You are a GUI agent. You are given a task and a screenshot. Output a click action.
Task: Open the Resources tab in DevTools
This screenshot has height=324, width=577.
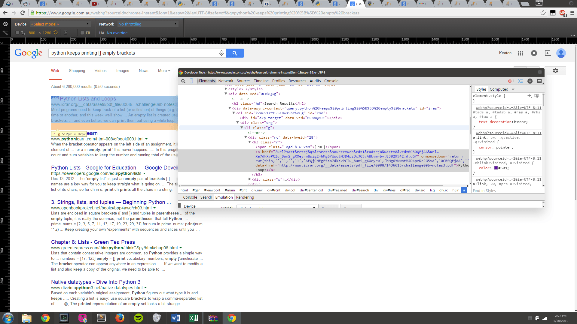pos(297,81)
